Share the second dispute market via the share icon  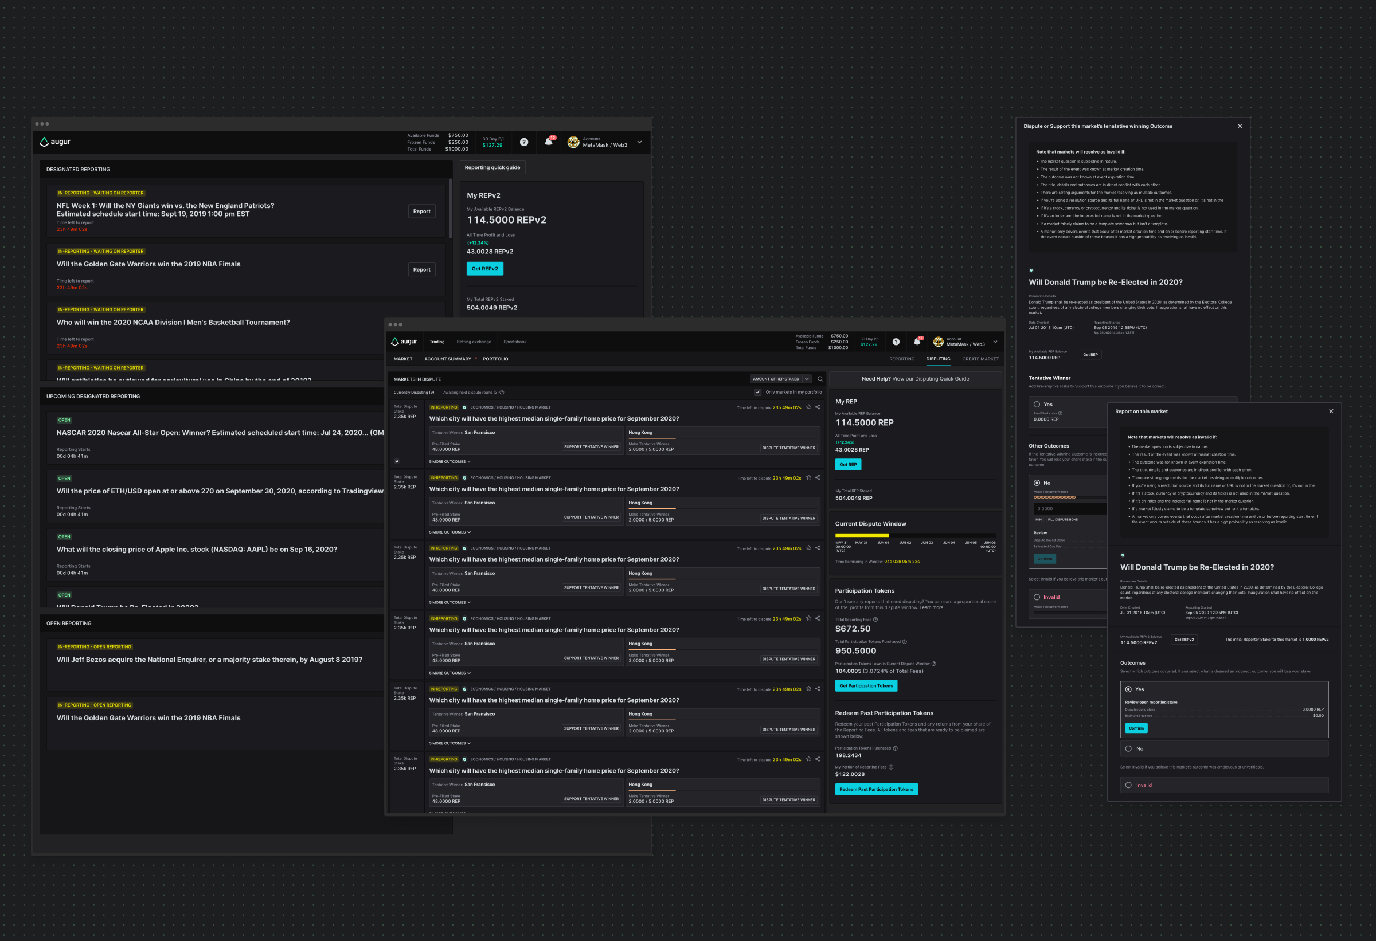818,477
